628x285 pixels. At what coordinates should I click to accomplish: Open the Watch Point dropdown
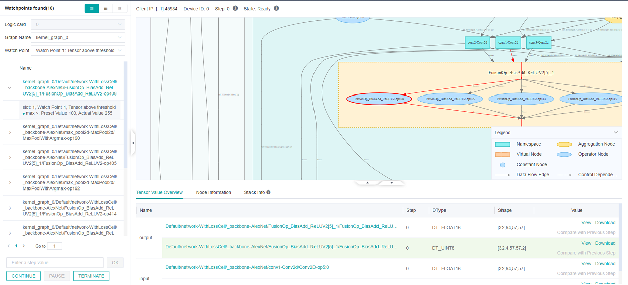tap(78, 50)
